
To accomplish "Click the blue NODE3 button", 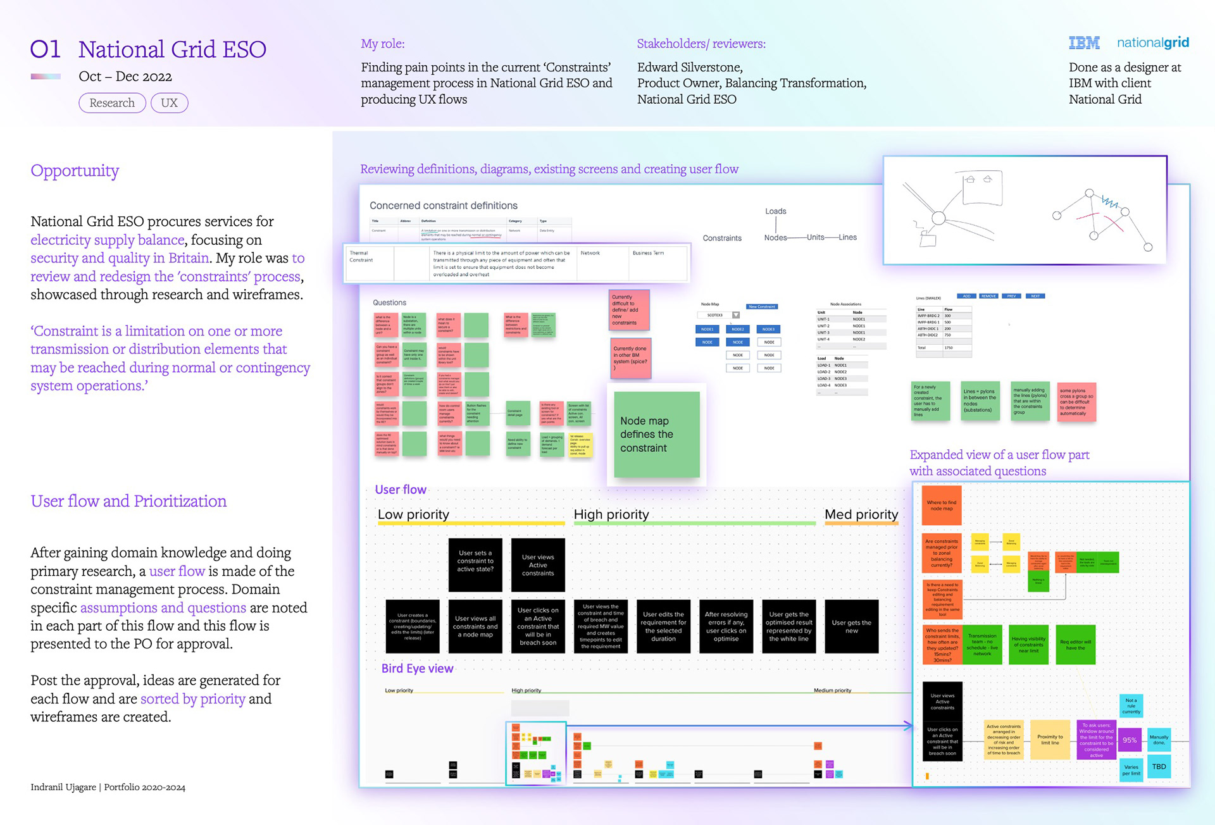I will [768, 329].
